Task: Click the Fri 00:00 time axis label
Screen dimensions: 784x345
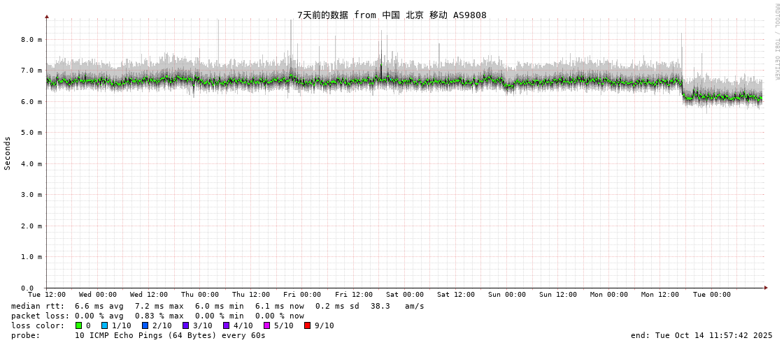Action: tap(302, 295)
